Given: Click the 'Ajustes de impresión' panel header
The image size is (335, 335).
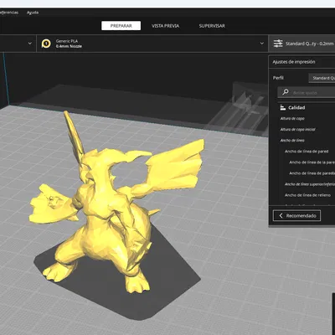Looking at the screenshot, I should (x=294, y=62).
